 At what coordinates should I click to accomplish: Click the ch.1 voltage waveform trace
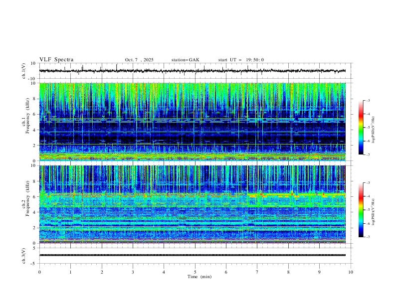(x=192, y=71)
